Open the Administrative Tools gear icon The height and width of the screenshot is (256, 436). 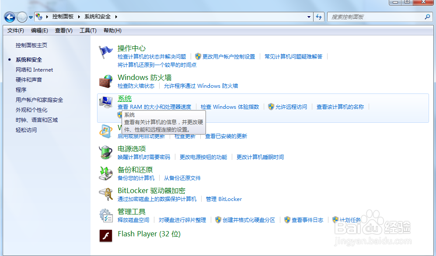tap(106, 215)
